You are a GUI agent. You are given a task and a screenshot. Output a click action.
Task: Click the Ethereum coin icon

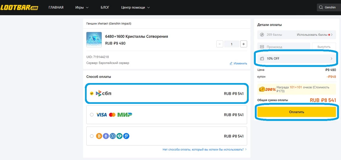point(106,136)
